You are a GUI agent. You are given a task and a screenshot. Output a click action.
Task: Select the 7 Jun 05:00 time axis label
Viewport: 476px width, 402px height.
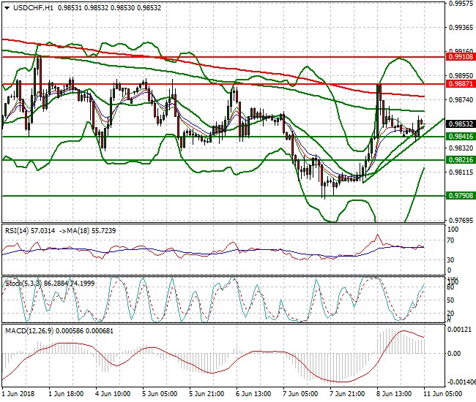click(x=300, y=394)
